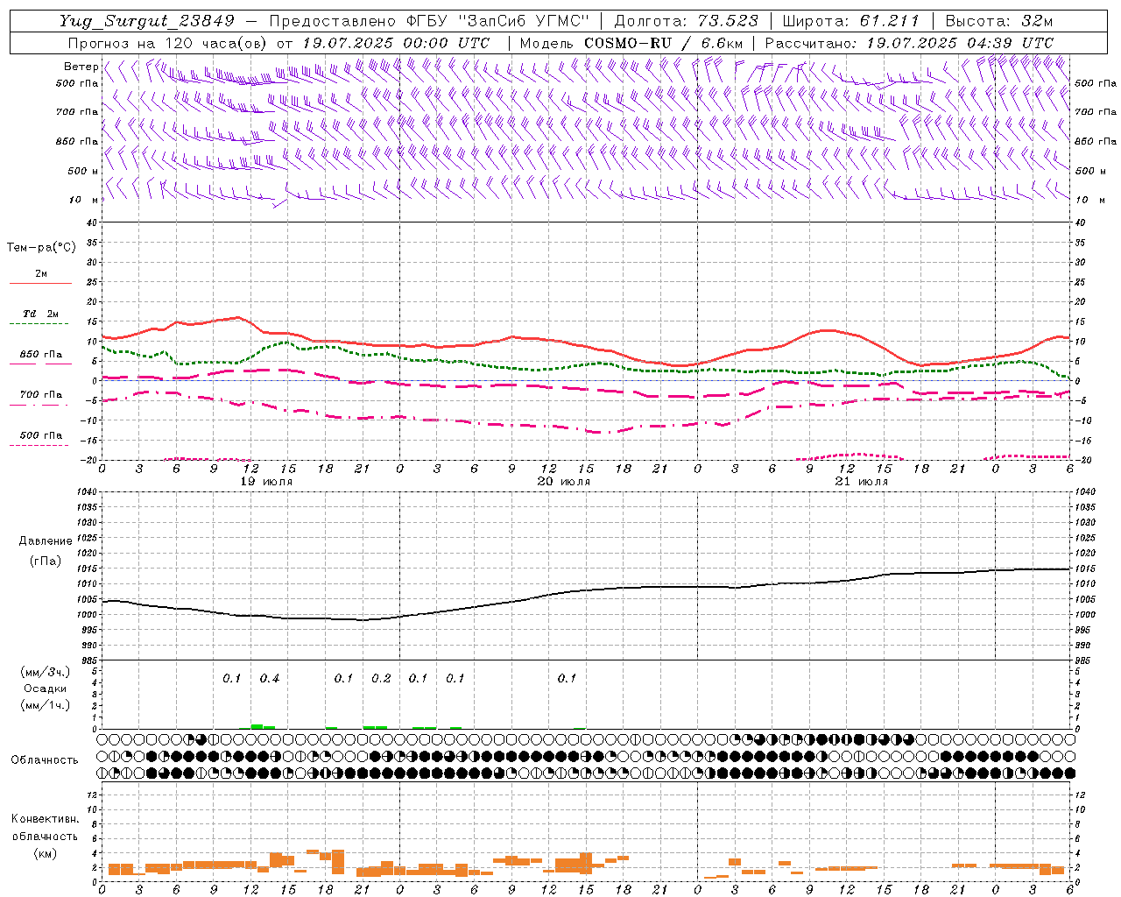Select the (мм/1ч.) precipitation unit label
The width and height of the screenshot is (1121, 897).
(x=46, y=705)
